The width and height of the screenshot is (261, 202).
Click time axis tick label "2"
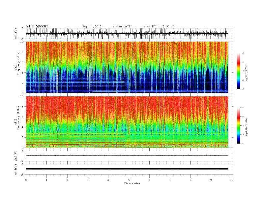tap(67, 180)
